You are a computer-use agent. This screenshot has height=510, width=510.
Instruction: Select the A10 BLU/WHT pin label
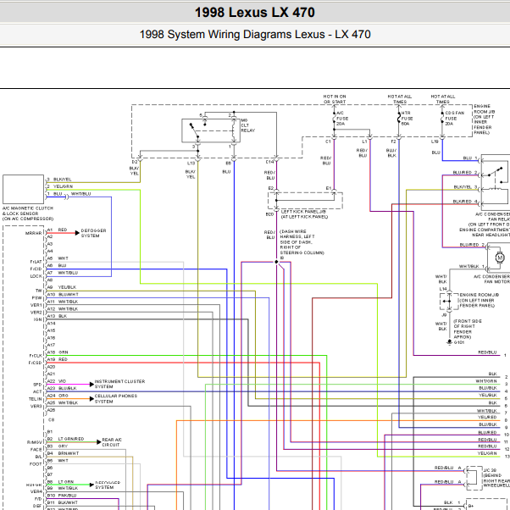point(63,294)
